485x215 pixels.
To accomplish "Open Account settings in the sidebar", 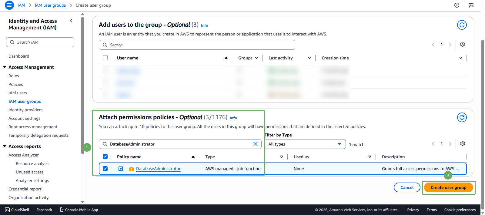I will 24,118.
